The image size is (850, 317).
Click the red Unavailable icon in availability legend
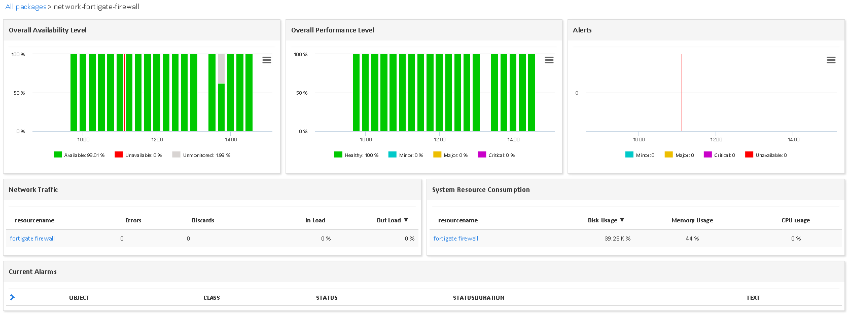pos(119,154)
